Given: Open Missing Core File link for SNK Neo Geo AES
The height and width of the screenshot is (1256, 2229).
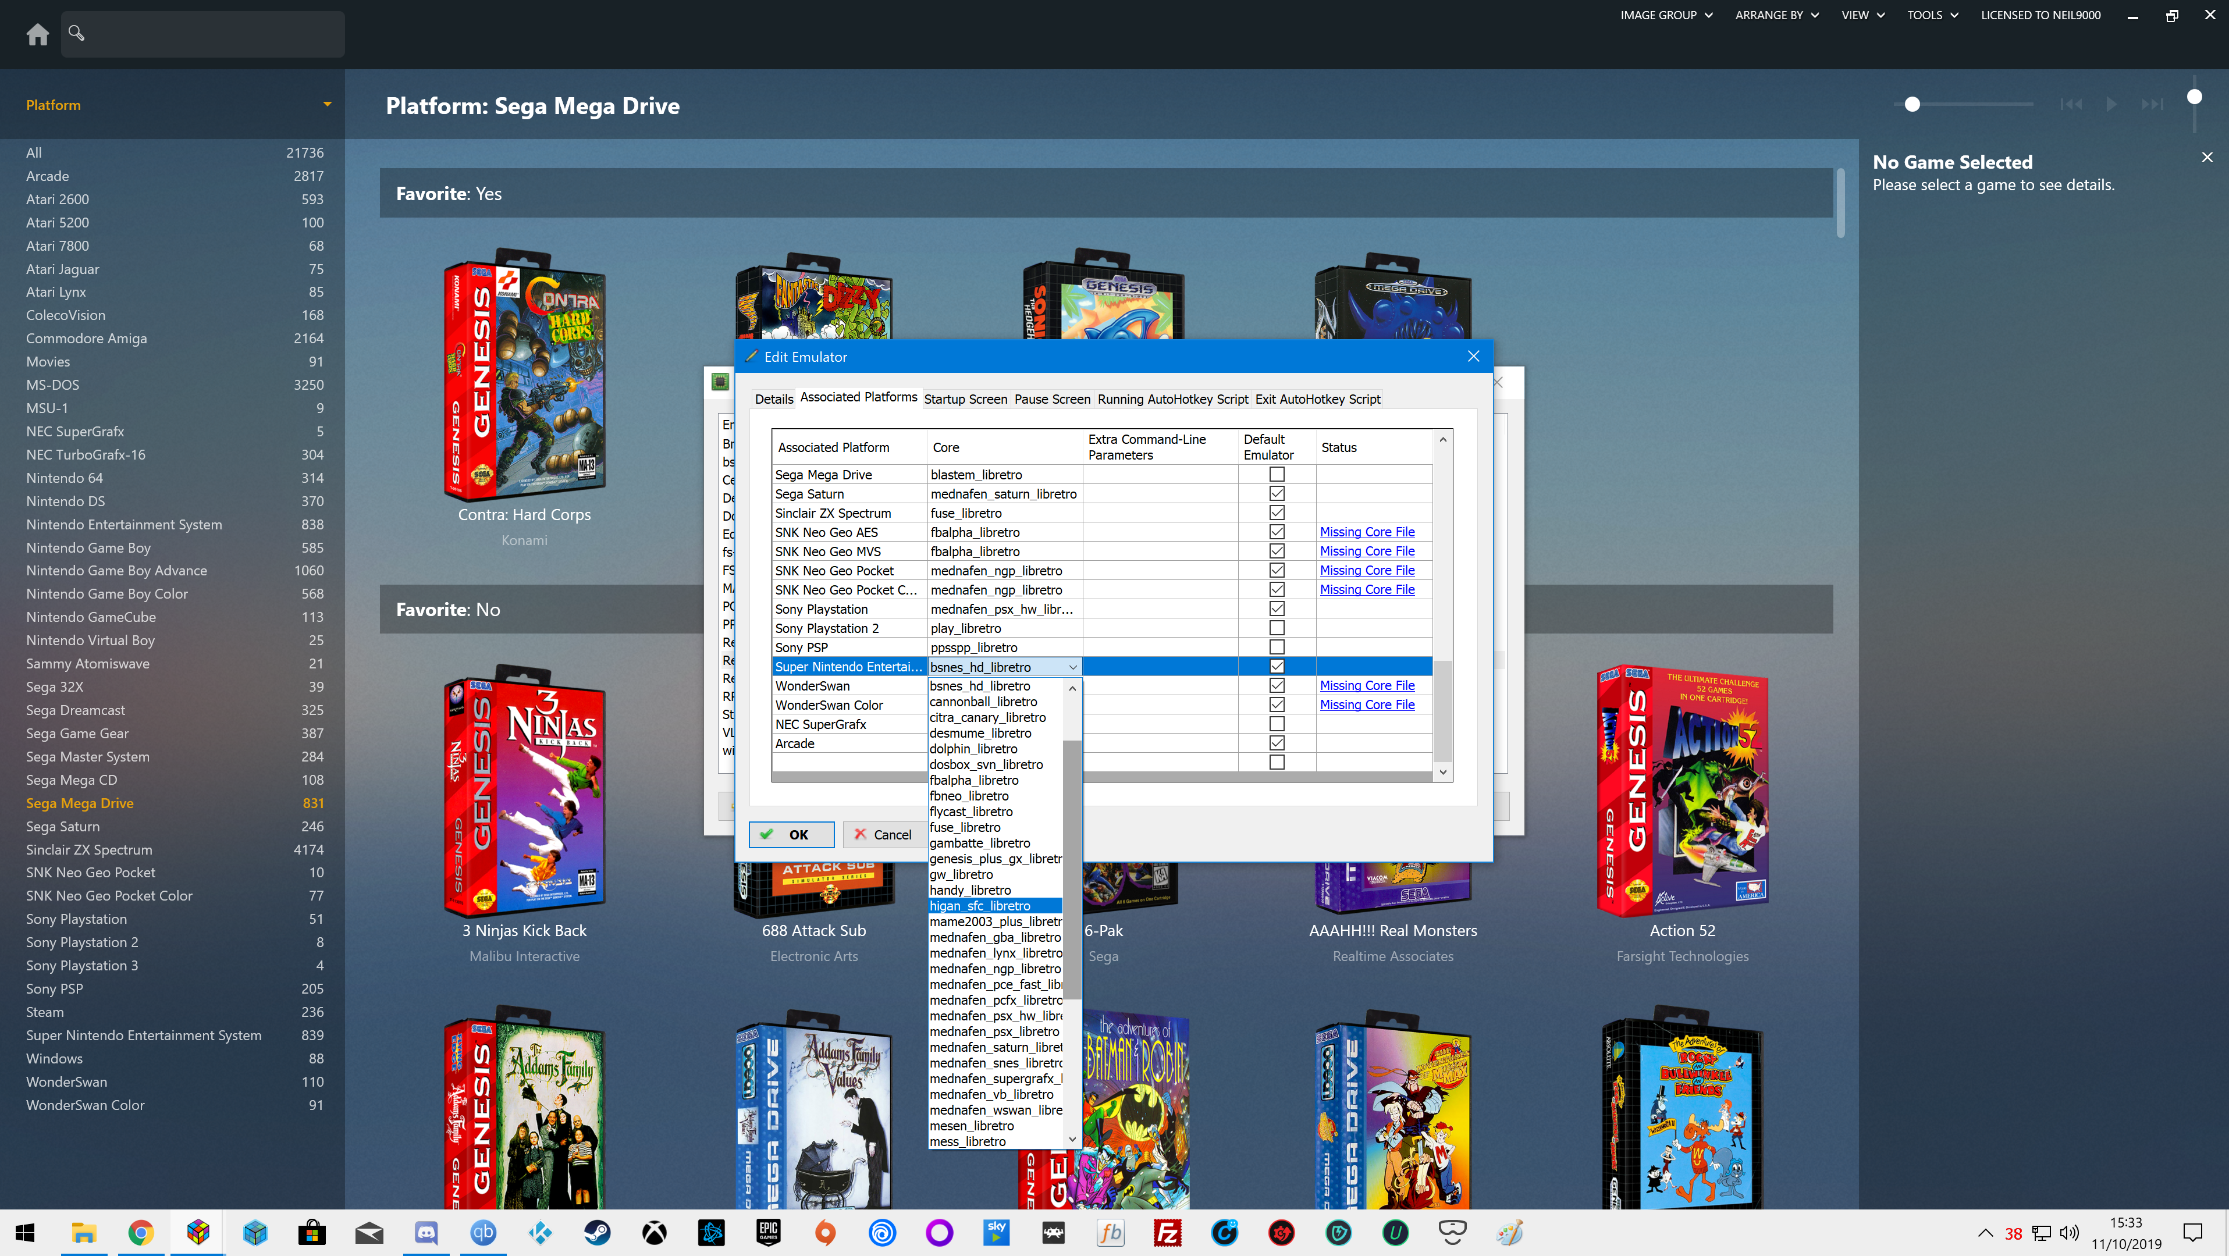Looking at the screenshot, I should [1366, 532].
